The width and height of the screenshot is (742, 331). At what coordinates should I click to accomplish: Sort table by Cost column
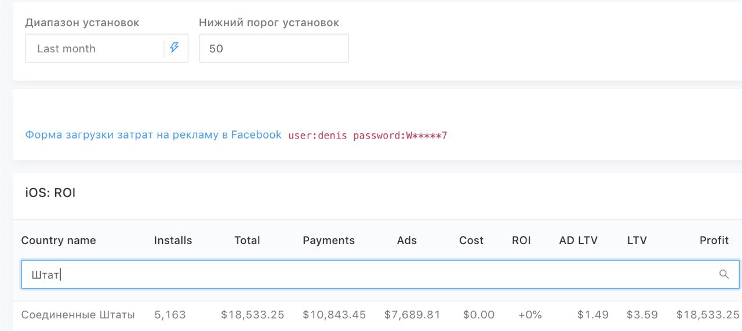[x=471, y=241]
